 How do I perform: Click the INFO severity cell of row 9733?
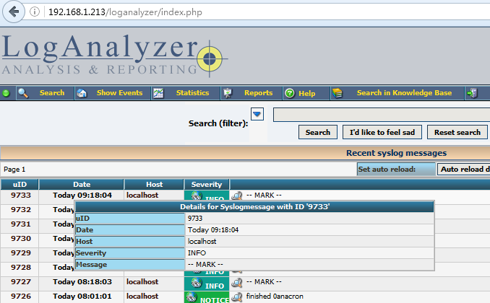[x=207, y=196]
